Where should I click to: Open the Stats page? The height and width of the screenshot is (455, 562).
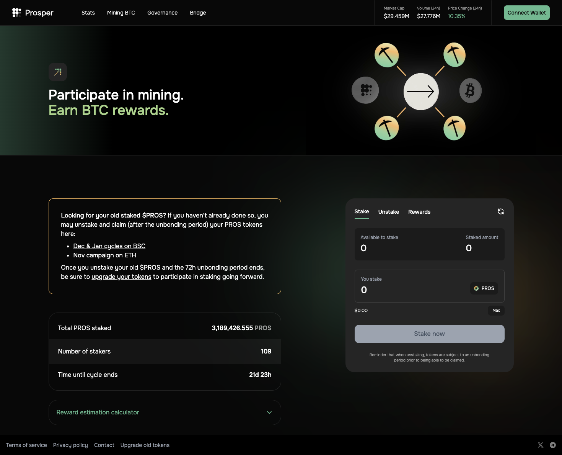[x=88, y=13]
